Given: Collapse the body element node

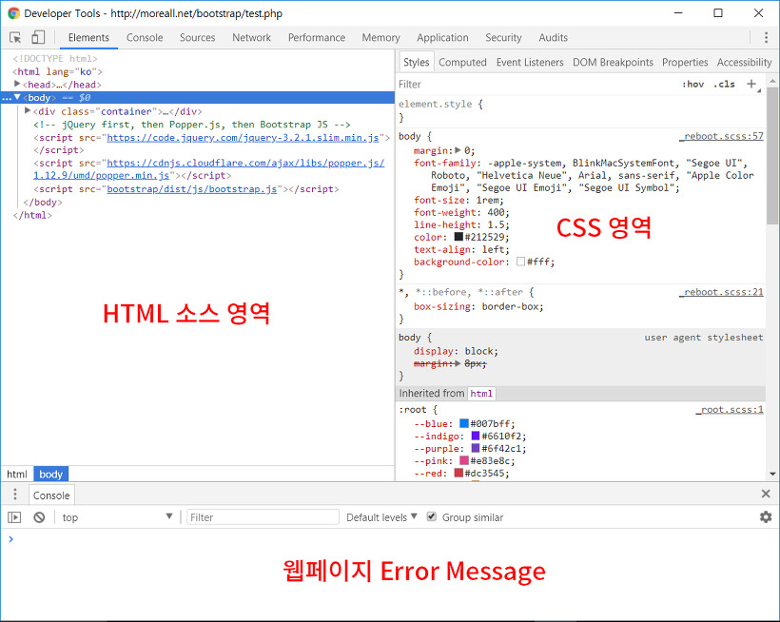Looking at the screenshot, I should click(17, 97).
